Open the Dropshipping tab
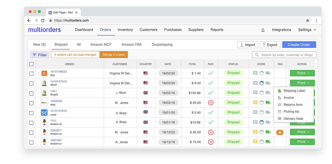 tap(162, 44)
